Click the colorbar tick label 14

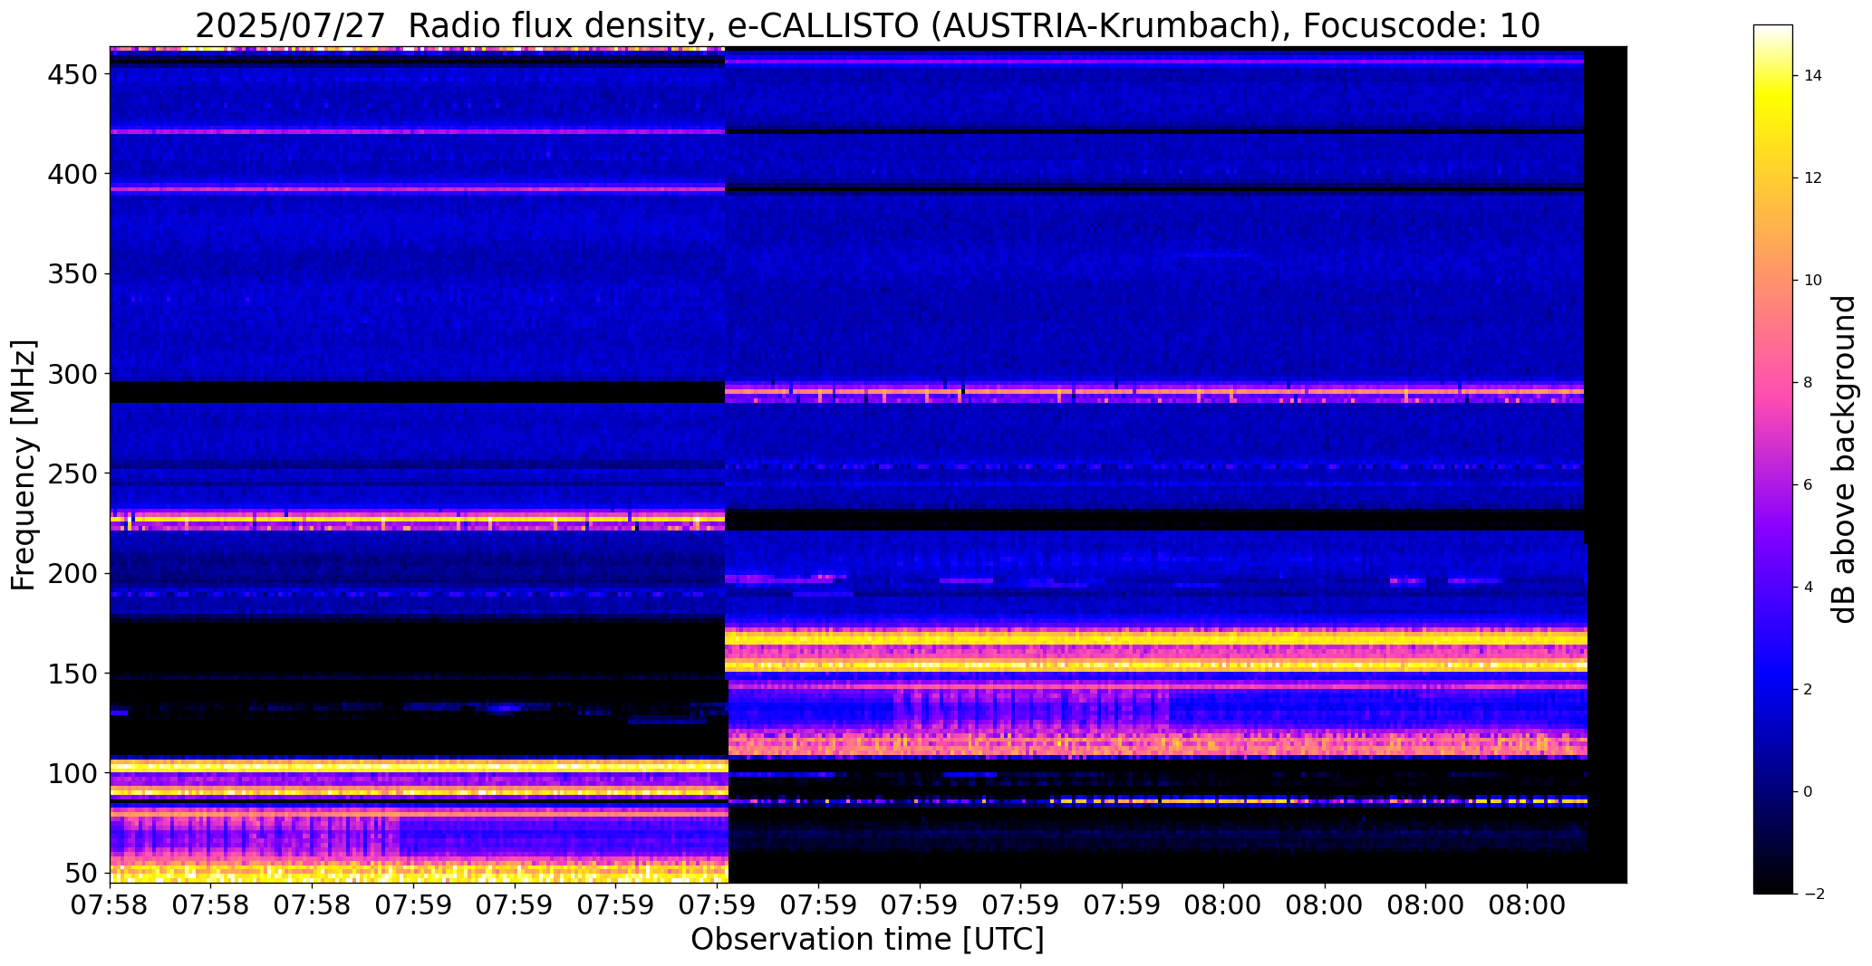pos(1813,76)
